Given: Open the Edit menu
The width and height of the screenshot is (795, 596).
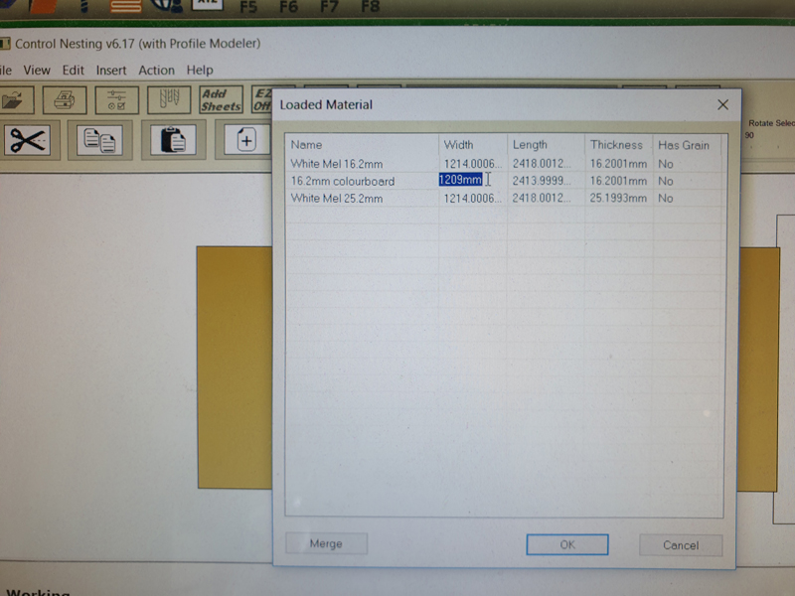Looking at the screenshot, I should point(74,71).
